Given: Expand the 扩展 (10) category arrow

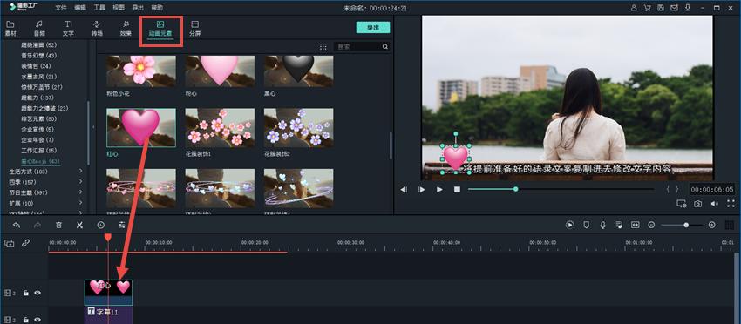Looking at the screenshot, I should pos(81,203).
